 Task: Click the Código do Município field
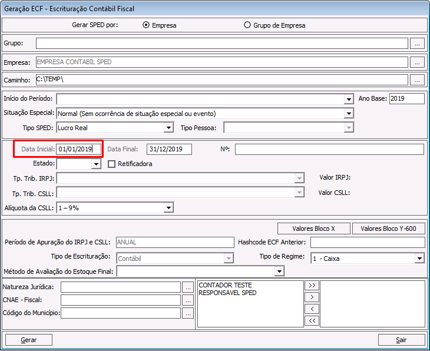[x=121, y=313]
